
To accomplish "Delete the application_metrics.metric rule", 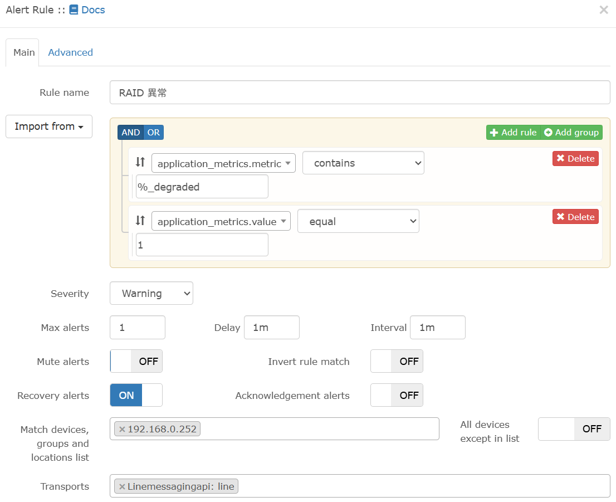I will (575, 159).
